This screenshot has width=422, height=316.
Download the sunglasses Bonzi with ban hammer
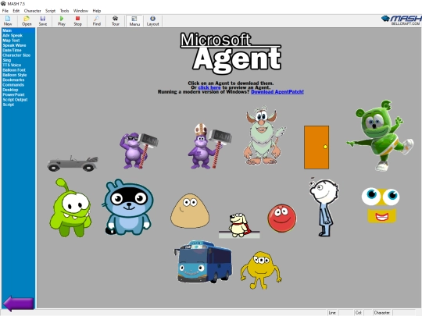[x=138, y=151]
